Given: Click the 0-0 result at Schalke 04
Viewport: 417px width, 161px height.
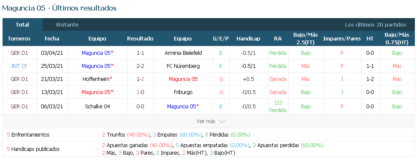Looking at the screenshot, I should click(140, 106).
